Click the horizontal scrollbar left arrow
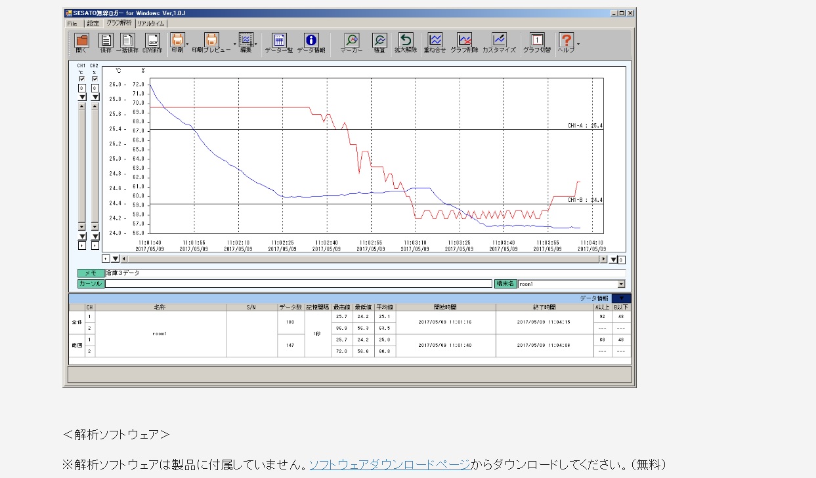Screen dimensions: 816x478 124,259
